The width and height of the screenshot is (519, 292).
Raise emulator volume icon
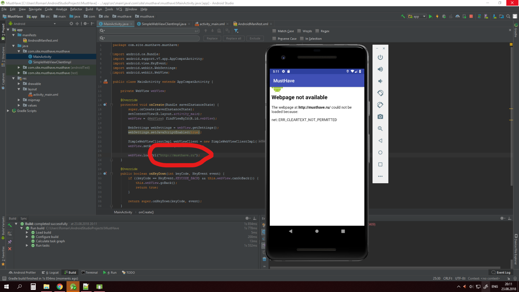(380, 69)
